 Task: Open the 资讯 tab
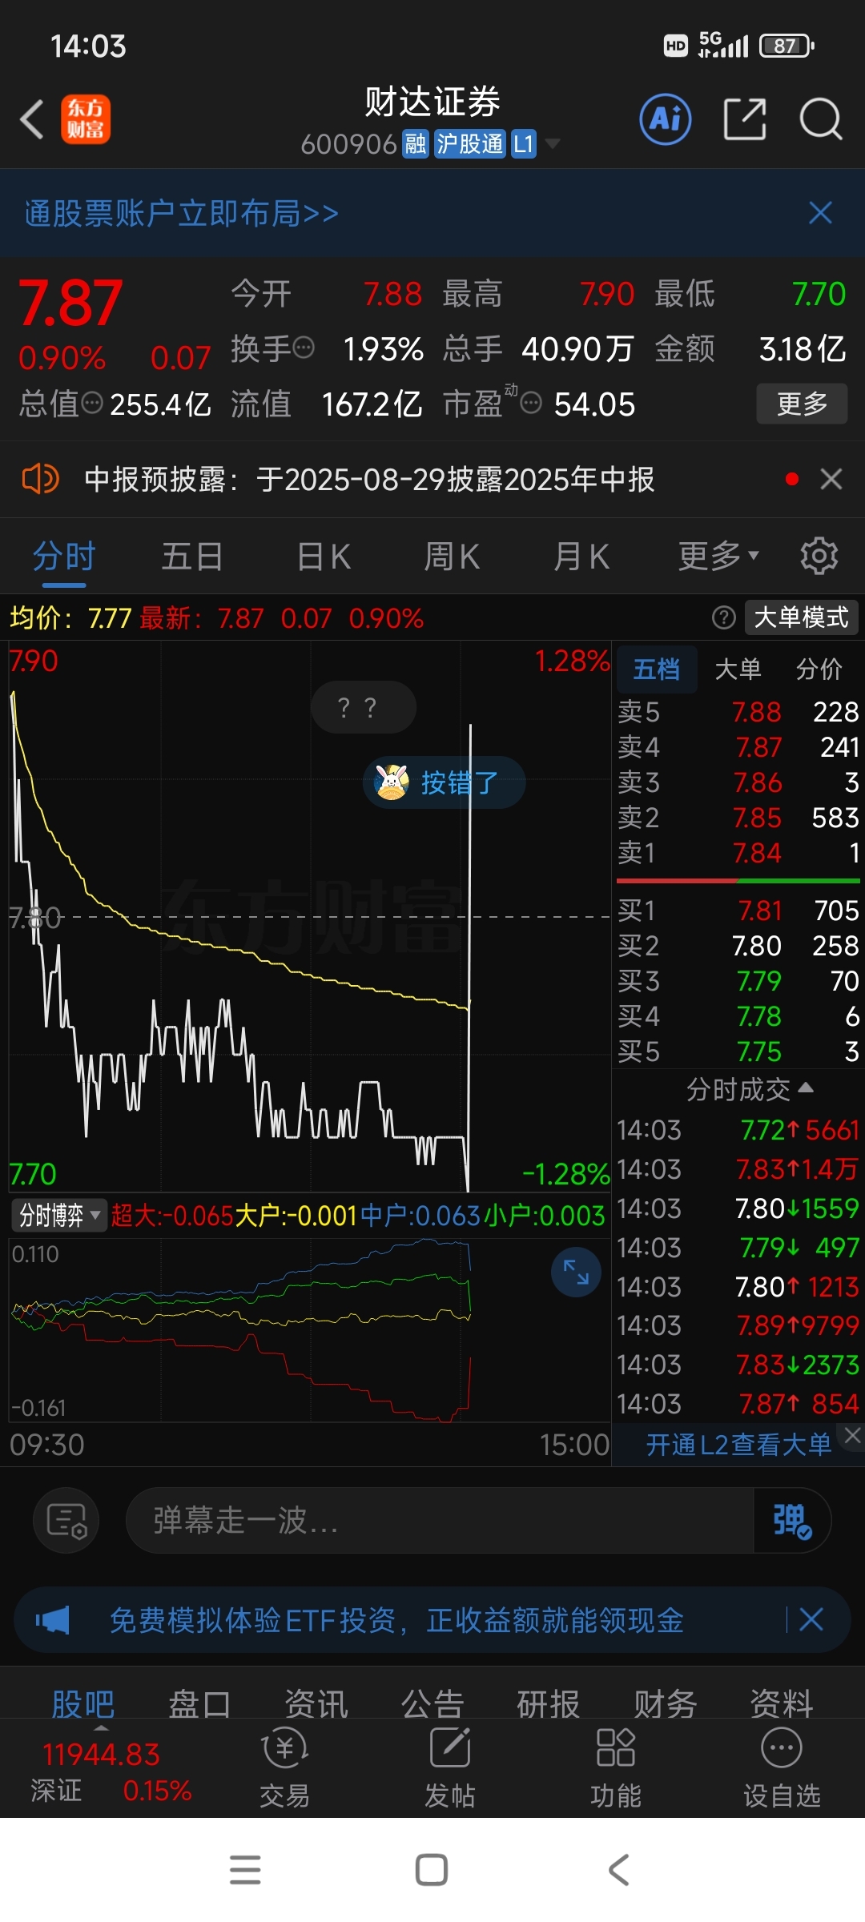click(316, 1704)
